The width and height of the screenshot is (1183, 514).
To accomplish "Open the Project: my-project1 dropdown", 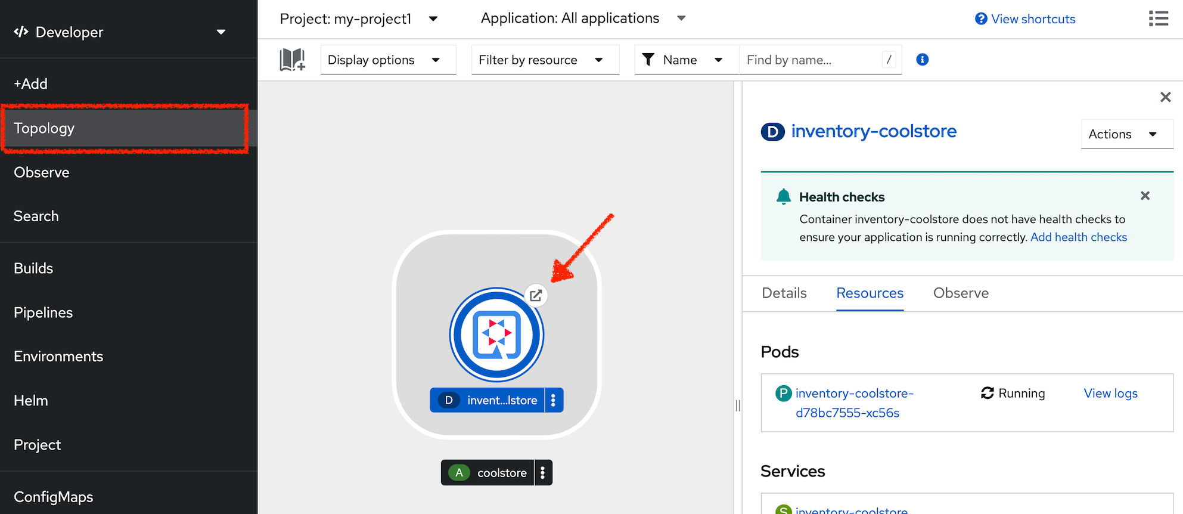I will click(x=359, y=19).
